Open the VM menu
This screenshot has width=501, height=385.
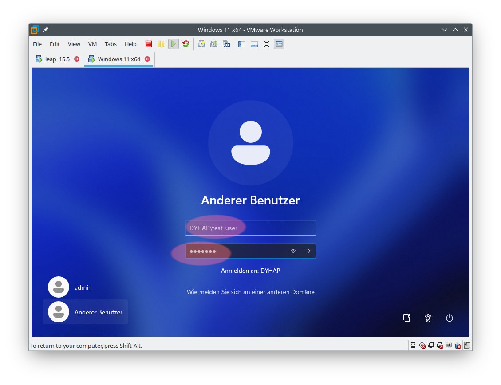[92, 44]
